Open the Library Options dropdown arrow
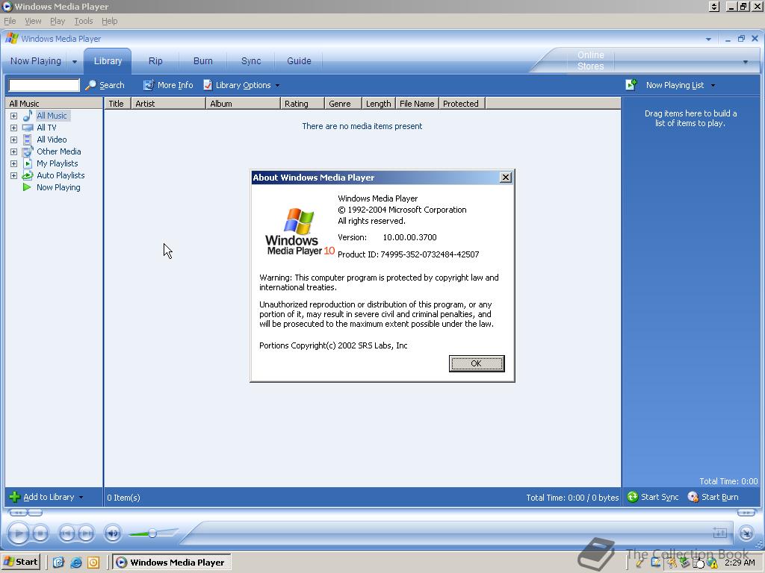Screen dimensions: 765x573 [x=277, y=86]
